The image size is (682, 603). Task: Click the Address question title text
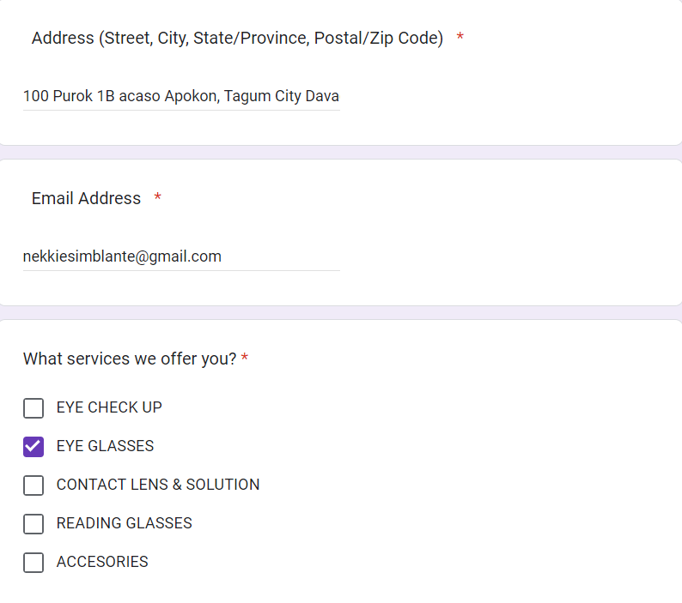(237, 39)
